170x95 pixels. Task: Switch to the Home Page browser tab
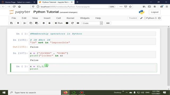click(19, 2)
